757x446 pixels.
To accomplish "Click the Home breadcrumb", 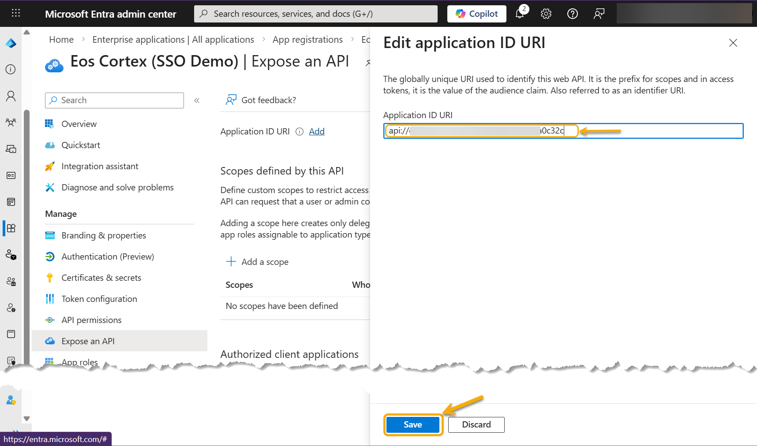I will (x=61, y=40).
